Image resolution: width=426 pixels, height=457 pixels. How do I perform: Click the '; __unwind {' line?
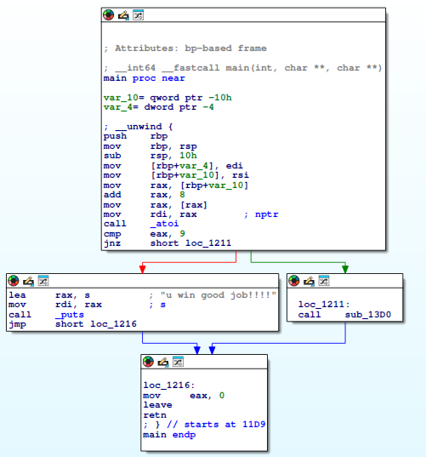[x=139, y=127]
